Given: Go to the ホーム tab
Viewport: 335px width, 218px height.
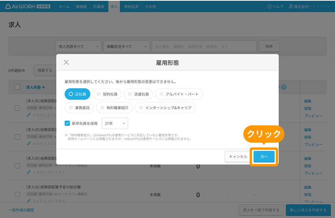Looking at the screenshot, I should [64, 7].
